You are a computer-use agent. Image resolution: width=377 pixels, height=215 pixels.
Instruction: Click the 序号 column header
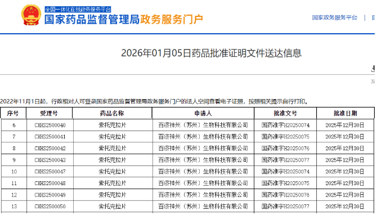click(13, 113)
